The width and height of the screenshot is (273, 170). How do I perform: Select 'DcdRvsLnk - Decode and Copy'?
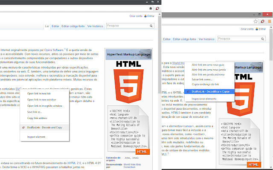(x=44, y=127)
